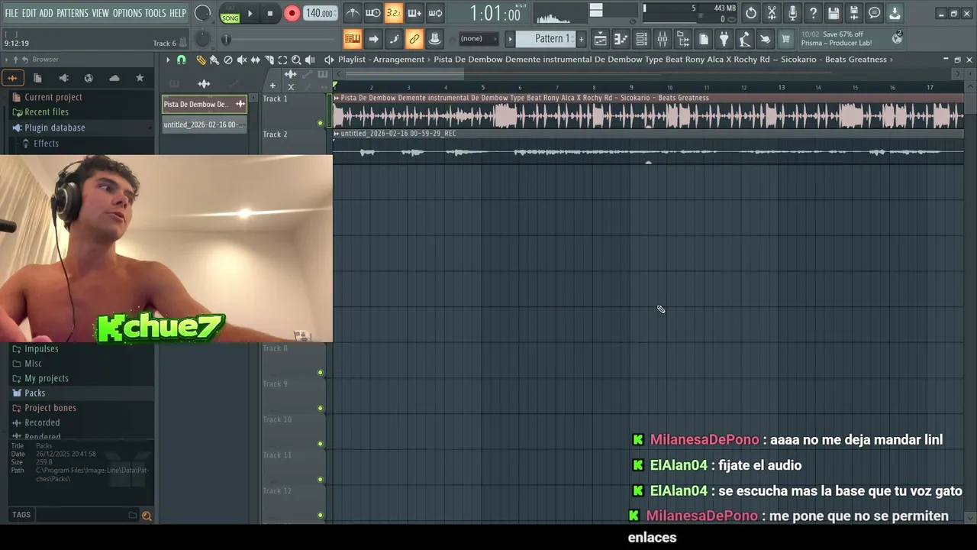This screenshot has width=977, height=550.
Task: Toggle blend recording overdub button
Action: pyautogui.click(x=414, y=13)
